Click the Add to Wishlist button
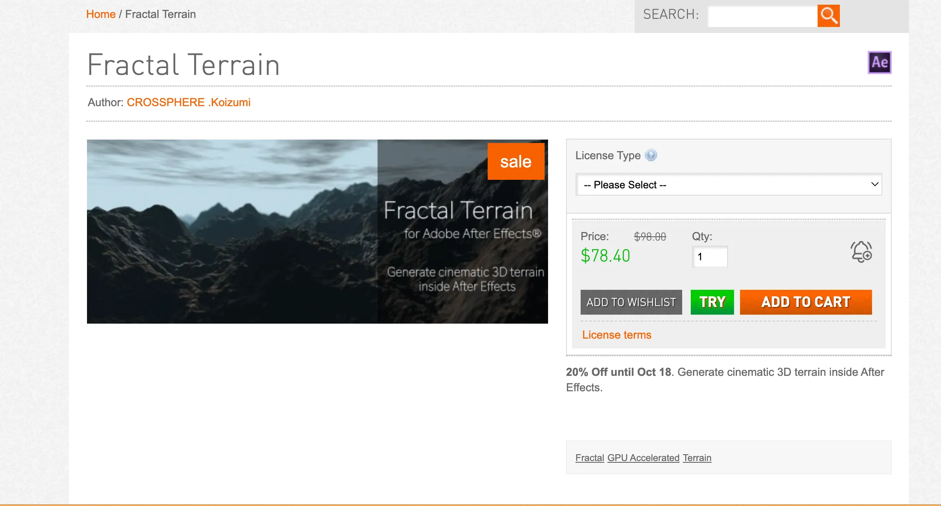 (x=631, y=302)
